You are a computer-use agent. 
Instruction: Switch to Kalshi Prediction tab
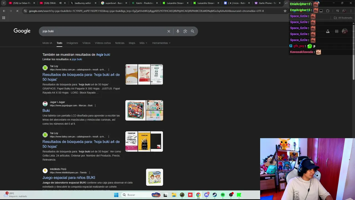(x=144, y=3)
